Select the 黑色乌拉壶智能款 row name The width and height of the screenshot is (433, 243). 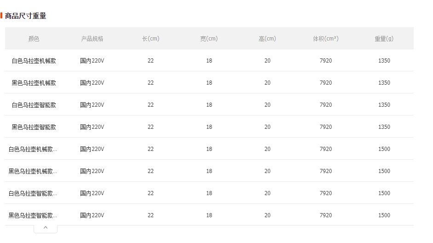[x=34, y=127]
